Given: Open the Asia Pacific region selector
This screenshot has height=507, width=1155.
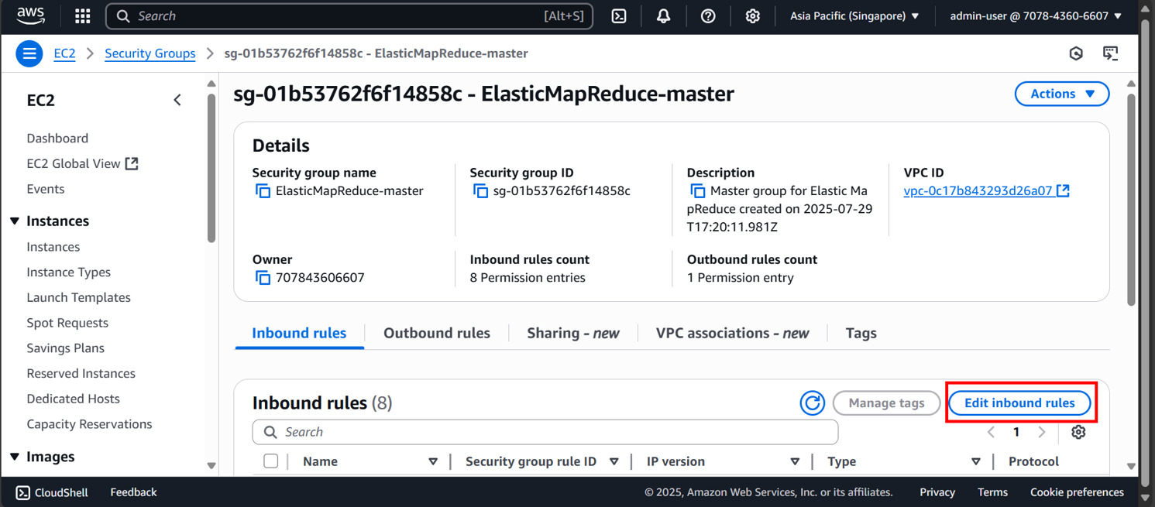Looking at the screenshot, I should click(x=854, y=15).
